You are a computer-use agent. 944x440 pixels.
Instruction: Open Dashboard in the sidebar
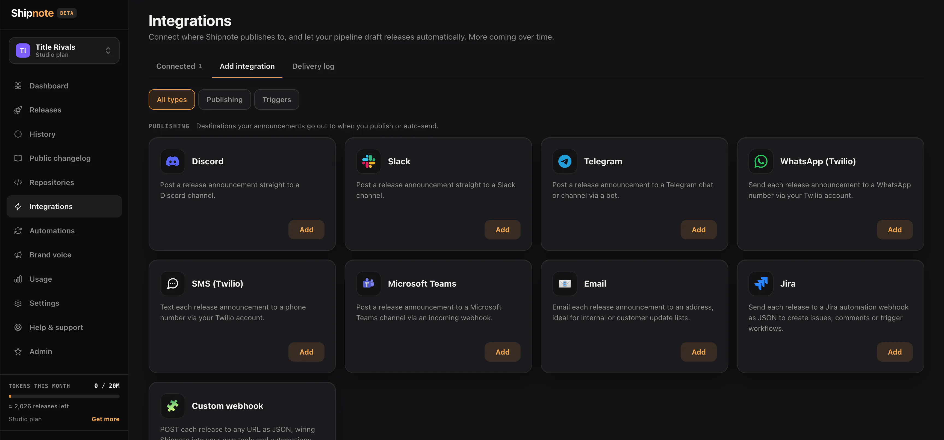click(64, 86)
